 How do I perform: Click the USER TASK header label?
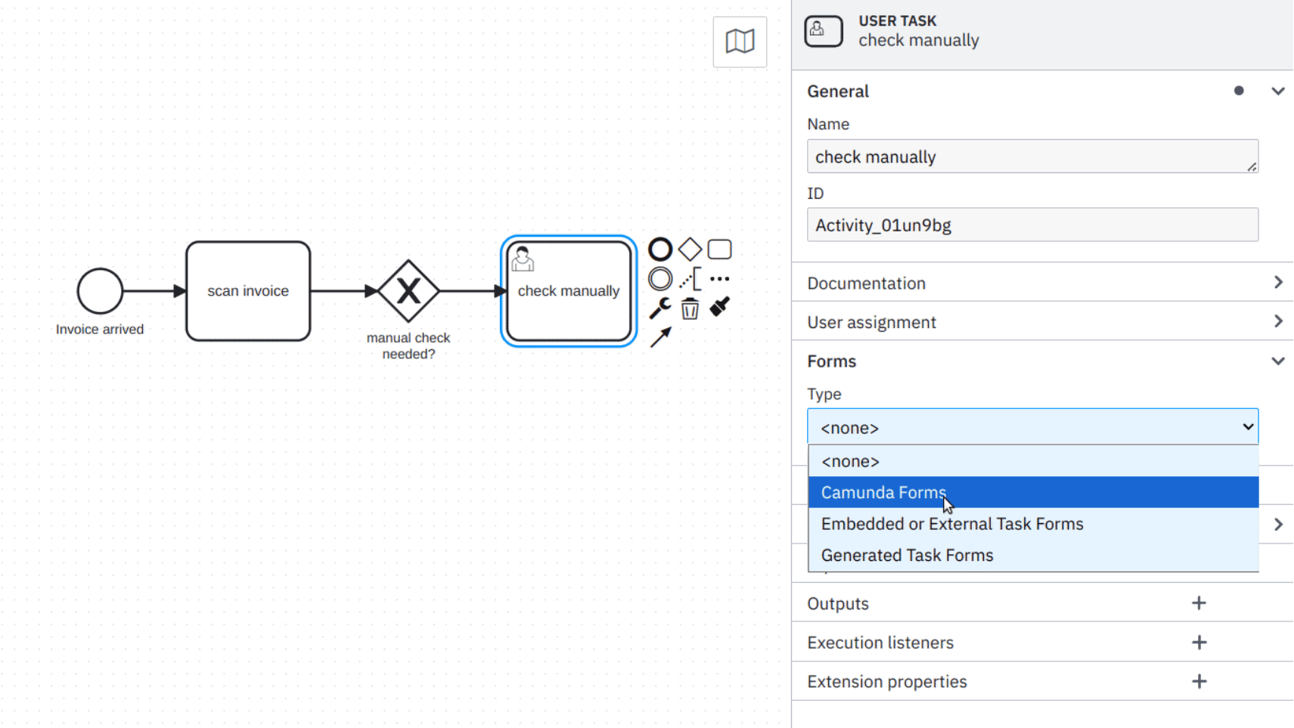pyautogui.click(x=898, y=21)
